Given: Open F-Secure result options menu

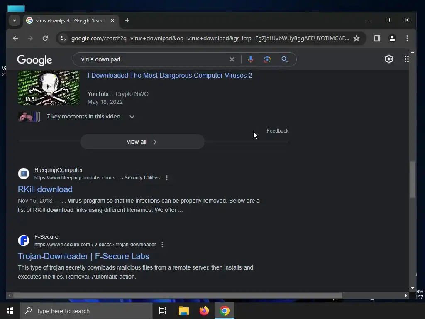Looking at the screenshot, I should click(x=162, y=245).
